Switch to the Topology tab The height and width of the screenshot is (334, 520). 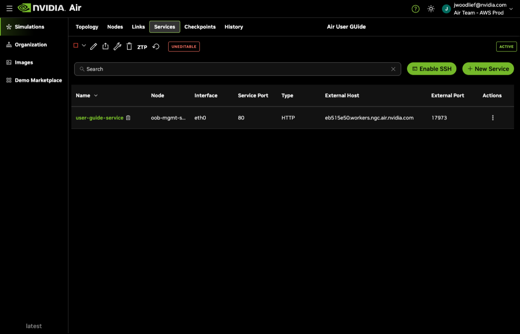tap(87, 27)
